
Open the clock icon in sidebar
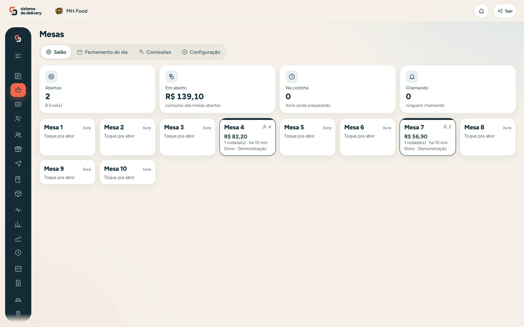click(x=18, y=253)
